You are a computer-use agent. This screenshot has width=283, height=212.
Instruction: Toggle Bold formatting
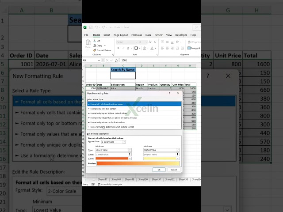pyautogui.click(x=118, y=48)
